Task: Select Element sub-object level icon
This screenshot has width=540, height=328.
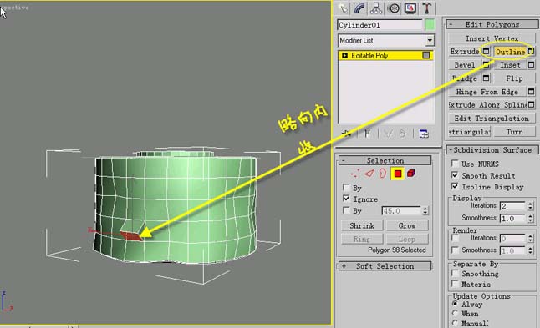Action: click(x=411, y=174)
